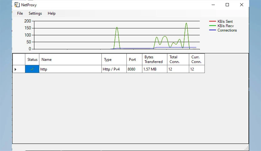
Task: Click the 'Connections' legend label
Action: [227, 30]
